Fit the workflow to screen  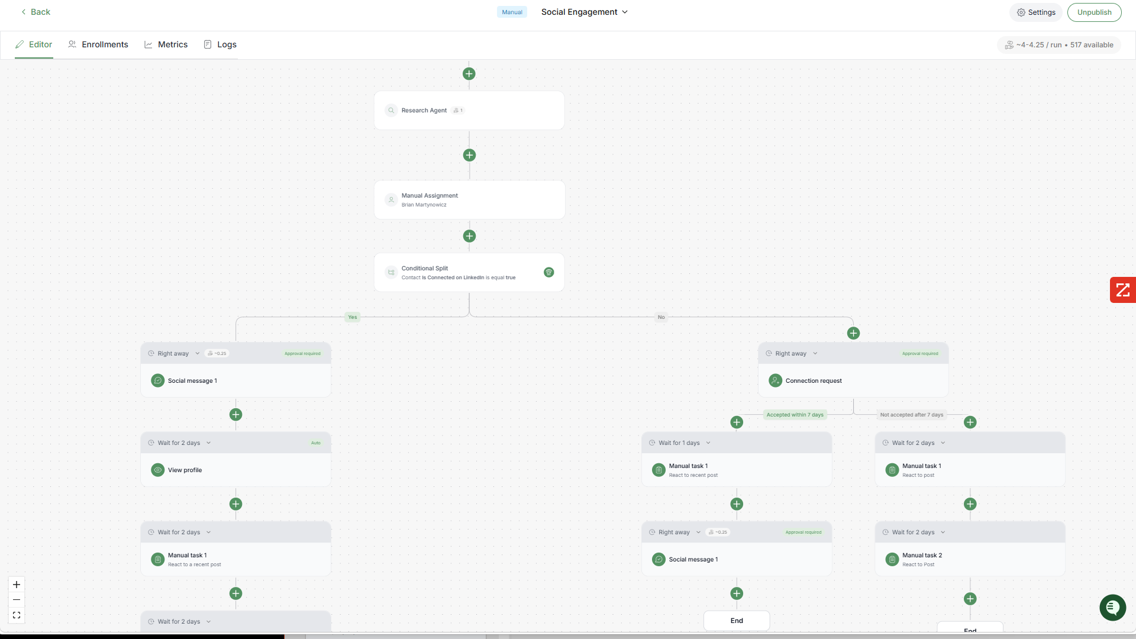(17, 615)
